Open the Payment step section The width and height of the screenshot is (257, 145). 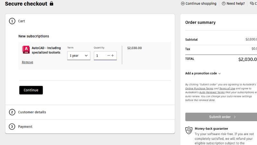coord(25,127)
